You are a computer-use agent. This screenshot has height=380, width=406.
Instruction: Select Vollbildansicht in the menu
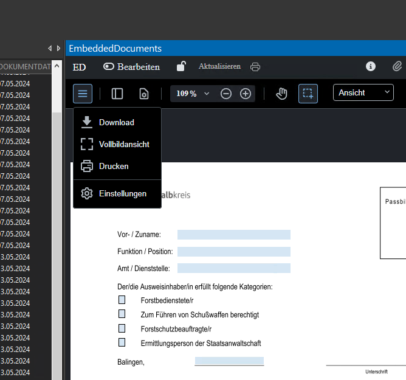[124, 144]
